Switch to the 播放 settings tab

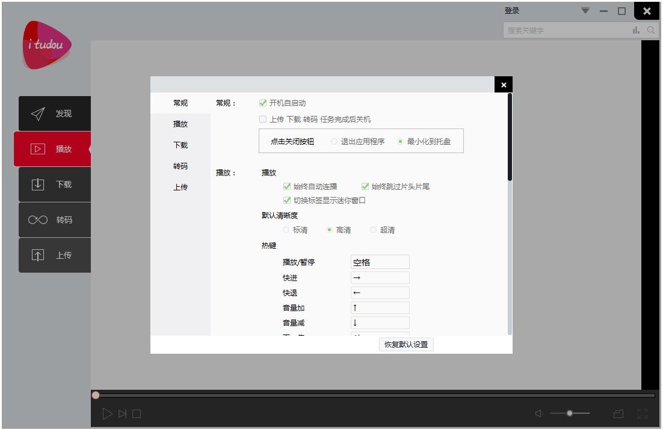pyautogui.click(x=180, y=124)
